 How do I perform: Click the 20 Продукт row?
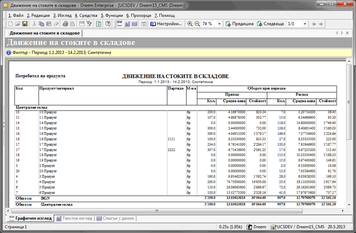coord(175,171)
